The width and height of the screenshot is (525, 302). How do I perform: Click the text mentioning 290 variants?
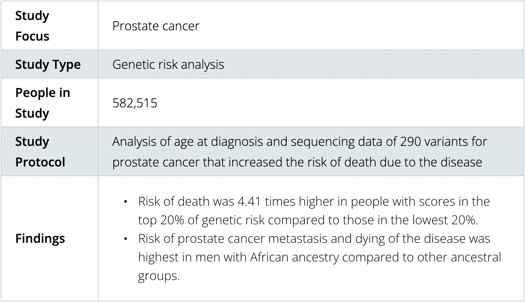[424, 141]
